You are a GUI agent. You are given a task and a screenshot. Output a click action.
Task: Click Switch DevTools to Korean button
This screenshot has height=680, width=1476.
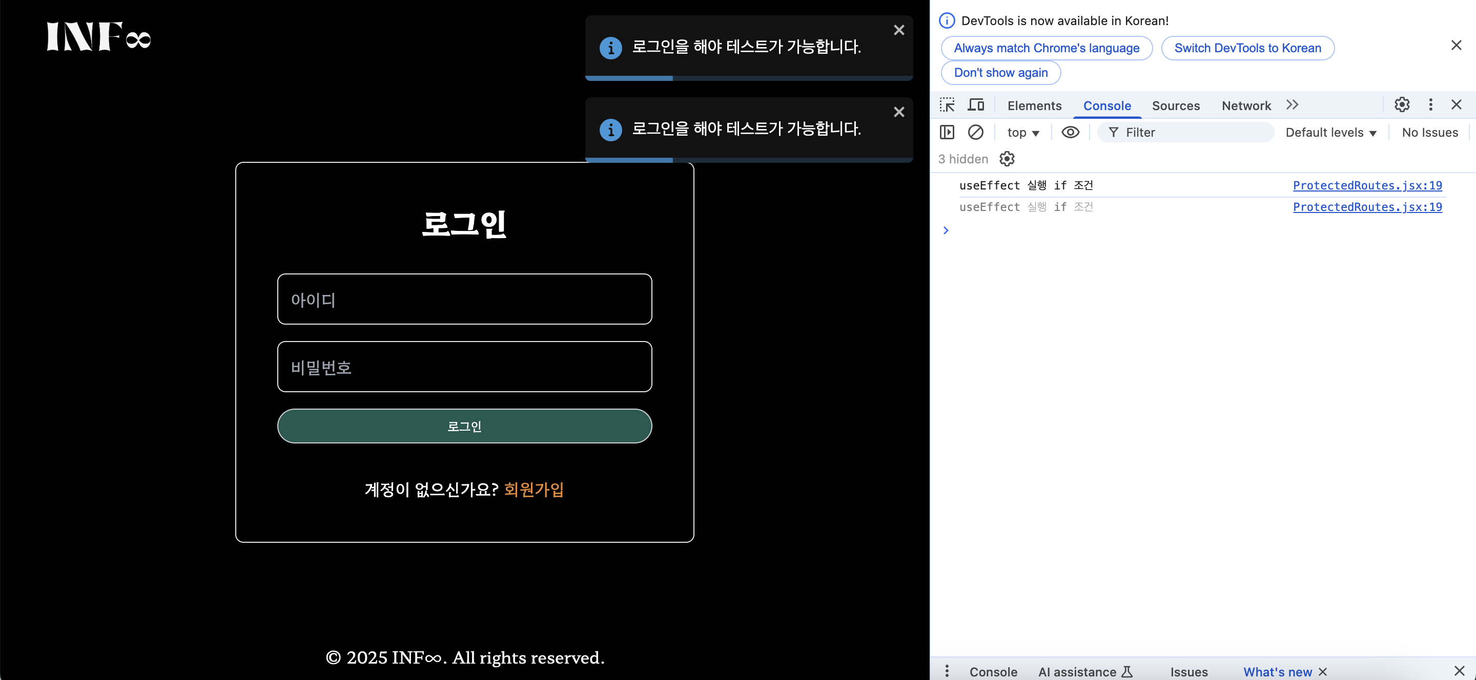click(1247, 48)
